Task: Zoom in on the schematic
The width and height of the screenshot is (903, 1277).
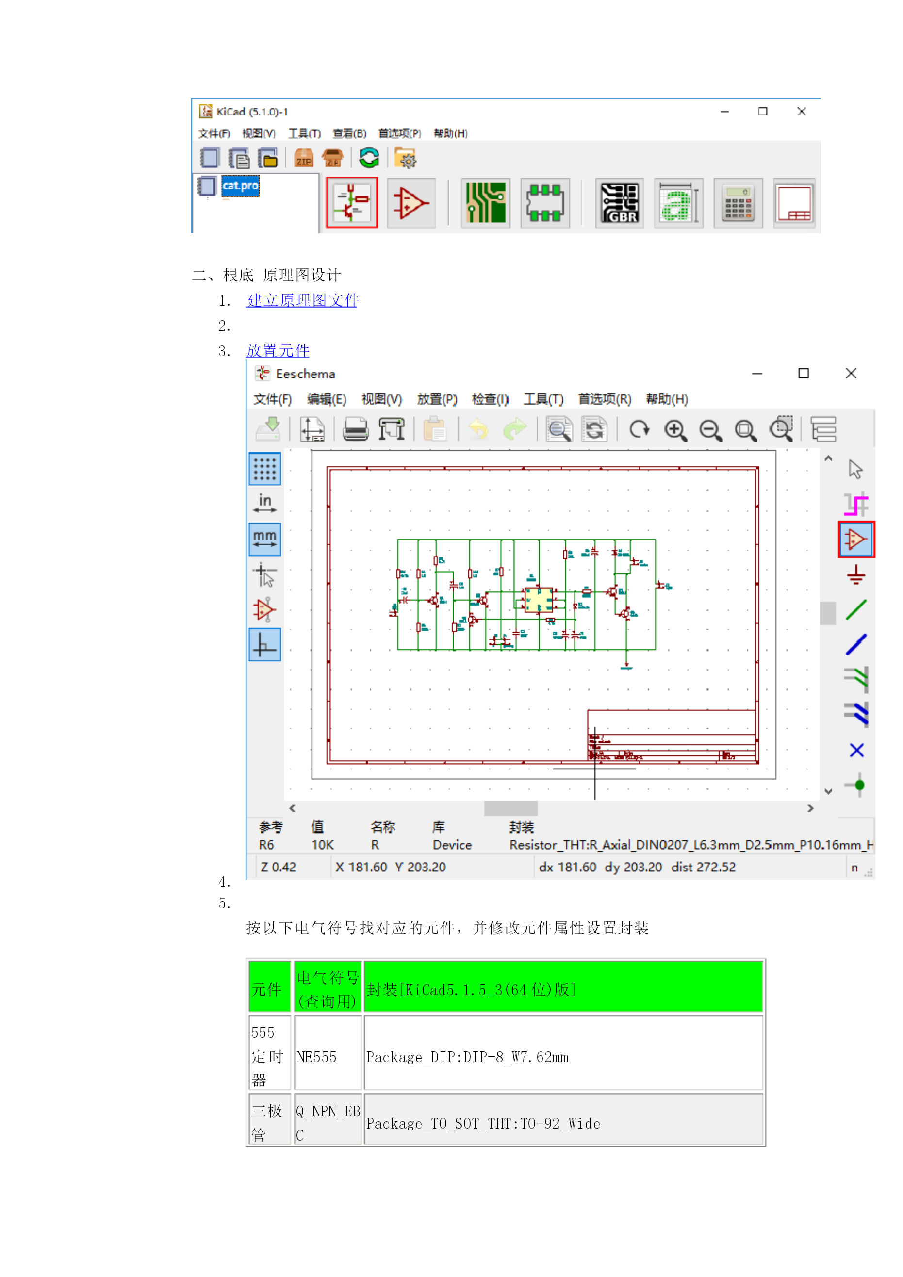Action: [675, 430]
